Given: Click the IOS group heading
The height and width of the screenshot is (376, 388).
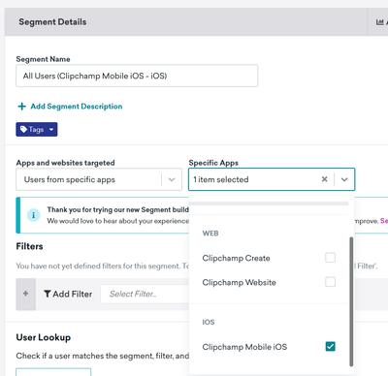Looking at the screenshot, I should (209, 322).
